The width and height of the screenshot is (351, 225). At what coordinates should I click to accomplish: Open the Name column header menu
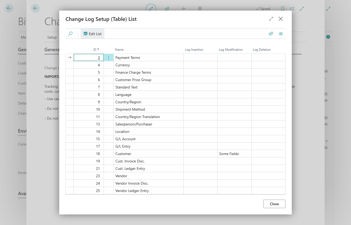coord(119,50)
